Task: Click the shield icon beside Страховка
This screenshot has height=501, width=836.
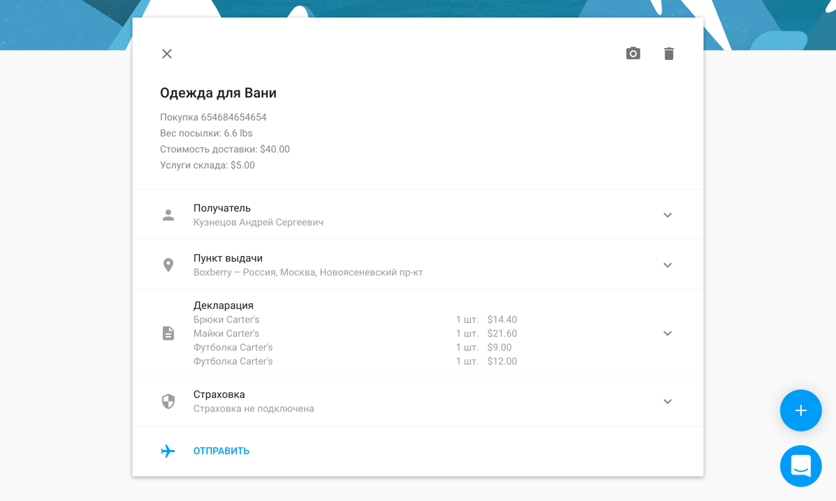Action: pyautogui.click(x=169, y=401)
